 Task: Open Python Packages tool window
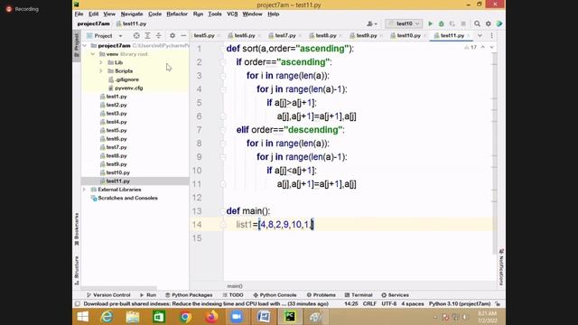pos(189,295)
